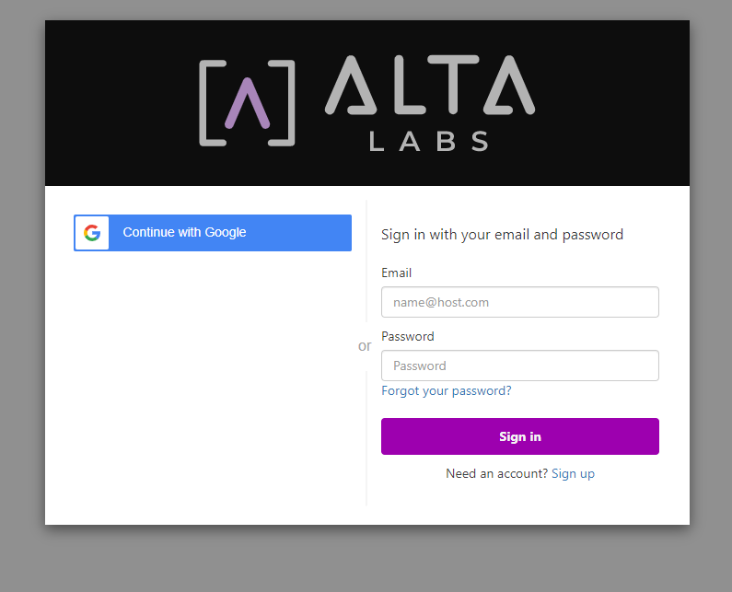Click the 'or' divider text
Image resolution: width=732 pixels, height=592 pixels.
365,346
